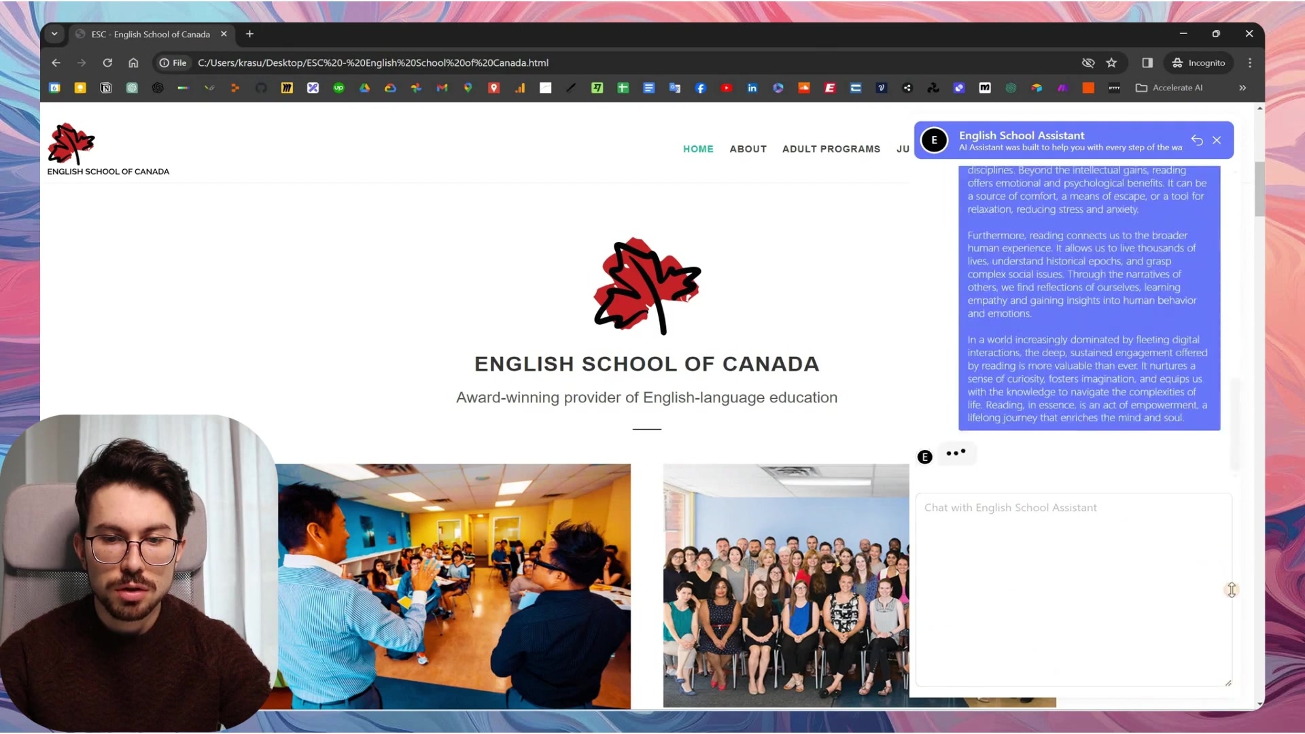The image size is (1305, 734).
Task: Open the Elementor bookmark icon
Action: (x=829, y=88)
